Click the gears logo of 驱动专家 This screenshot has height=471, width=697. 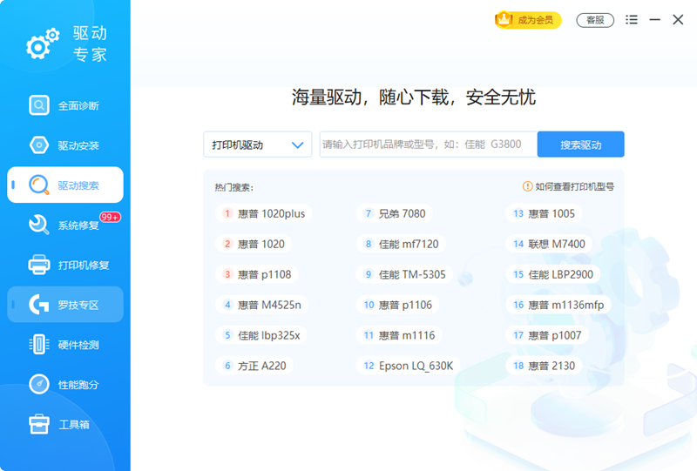pyautogui.click(x=43, y=44)
